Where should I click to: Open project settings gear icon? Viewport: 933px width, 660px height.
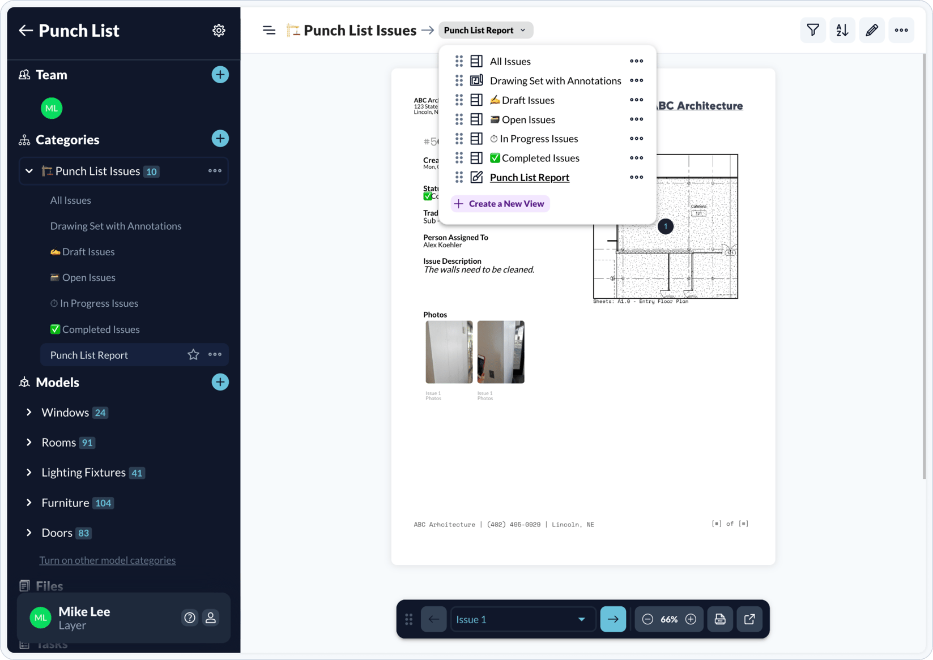[x=219, y=31]
